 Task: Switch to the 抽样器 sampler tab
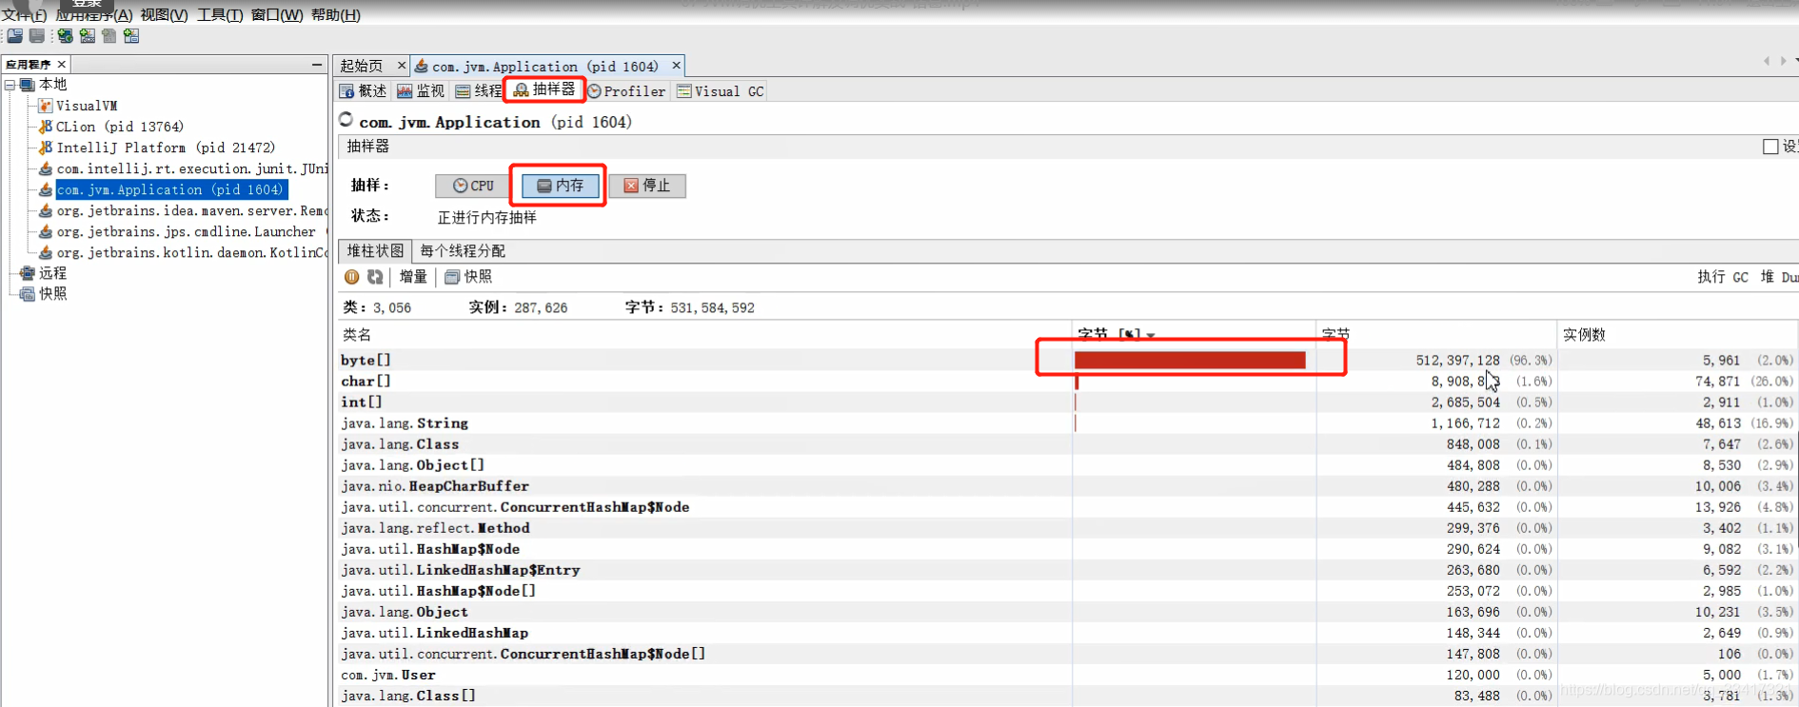point(544,89)
